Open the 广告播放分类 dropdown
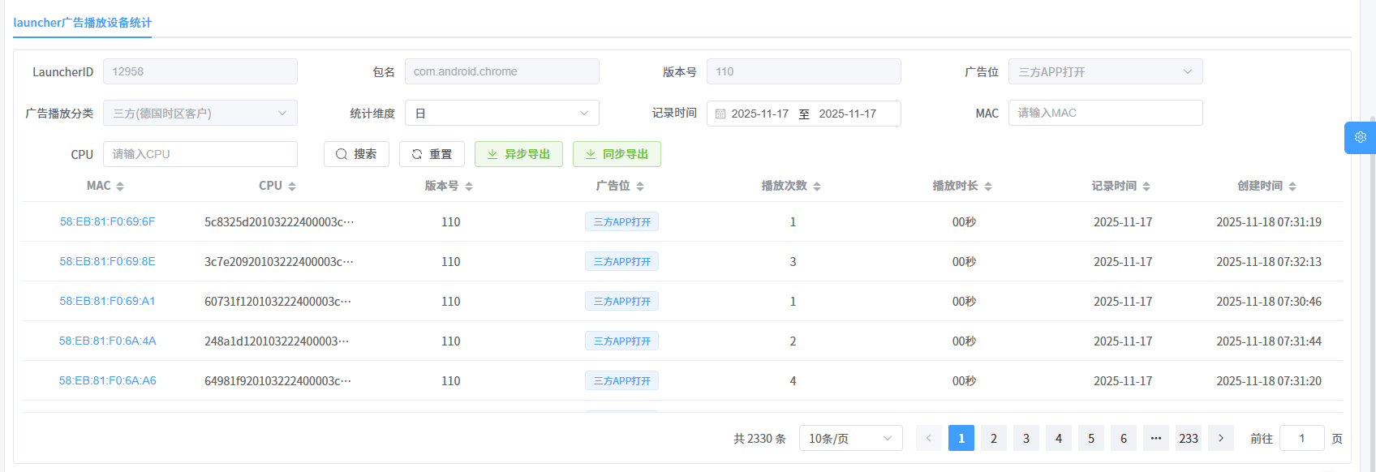1376x472 pixels. [200, 113]
